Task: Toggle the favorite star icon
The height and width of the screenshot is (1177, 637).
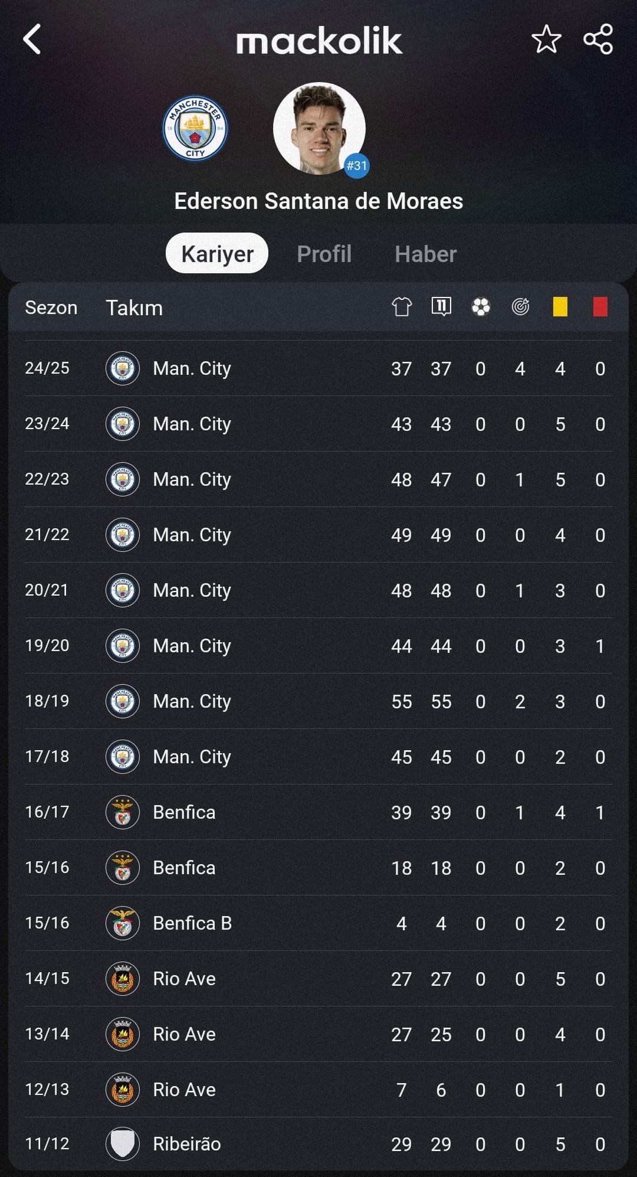Action: click(546, 40)
